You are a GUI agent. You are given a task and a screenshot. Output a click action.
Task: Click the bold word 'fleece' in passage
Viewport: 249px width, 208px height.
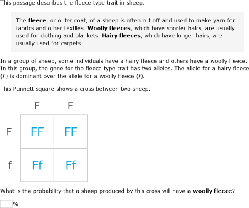point(37,20)
